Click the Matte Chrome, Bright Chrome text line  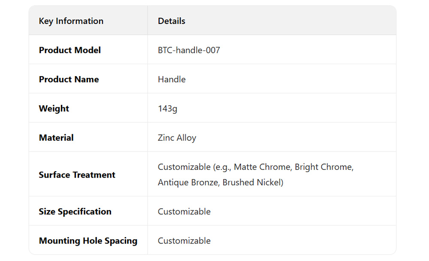256,167
